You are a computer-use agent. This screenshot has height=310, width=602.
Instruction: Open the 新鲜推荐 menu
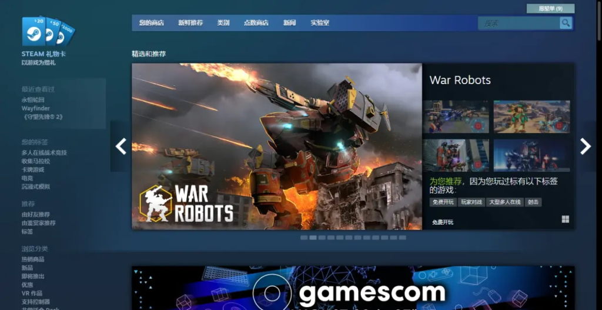[190, 23]
